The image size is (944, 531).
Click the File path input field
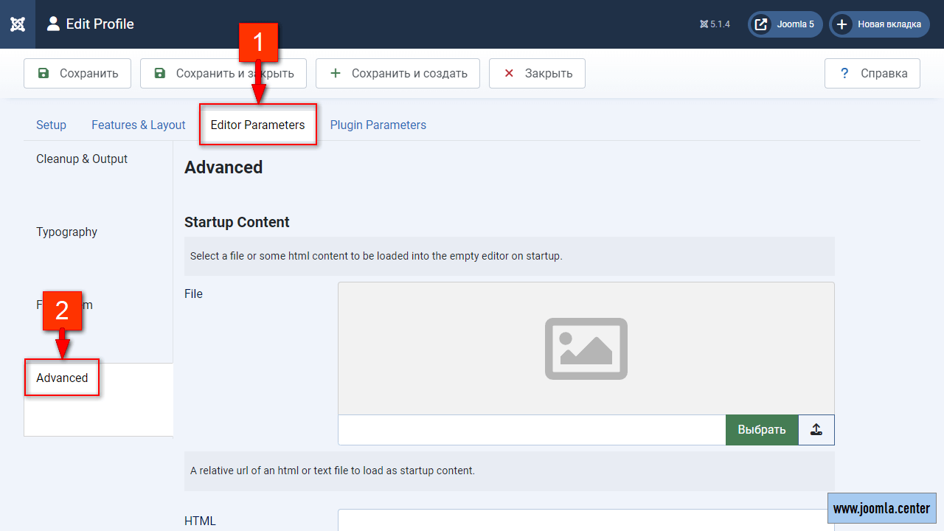[x=531, y=430]
